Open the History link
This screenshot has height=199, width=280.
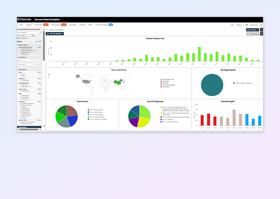tap(239, 25)
